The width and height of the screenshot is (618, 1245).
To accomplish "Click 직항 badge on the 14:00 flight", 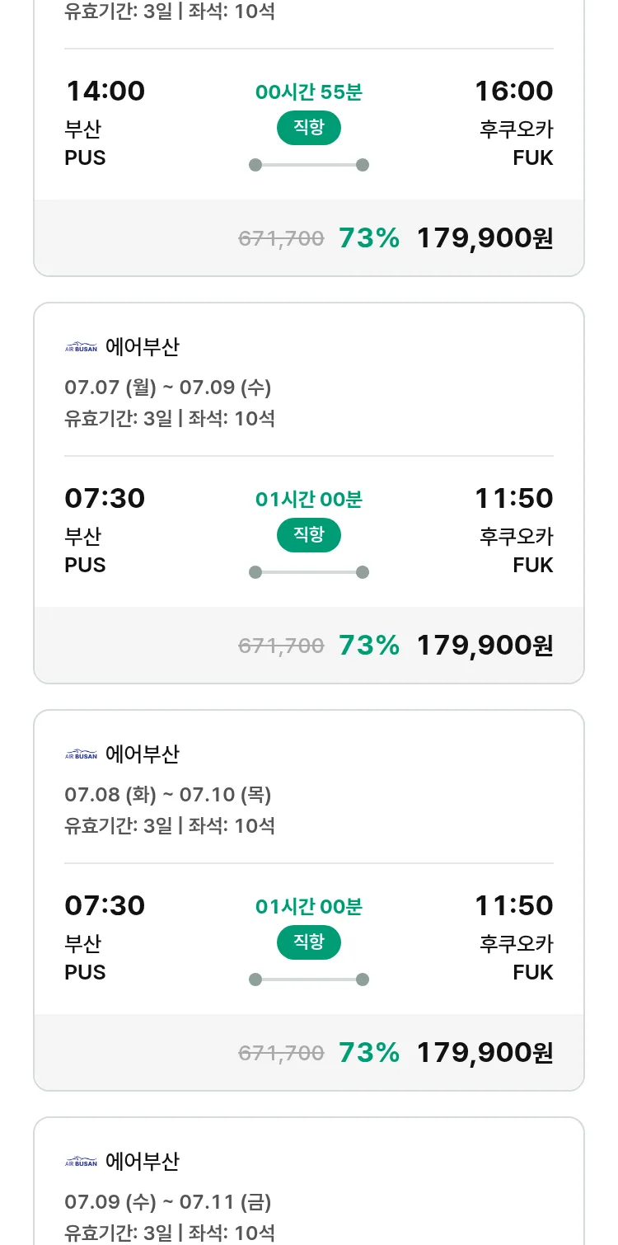I will click(x=309, y=128).
